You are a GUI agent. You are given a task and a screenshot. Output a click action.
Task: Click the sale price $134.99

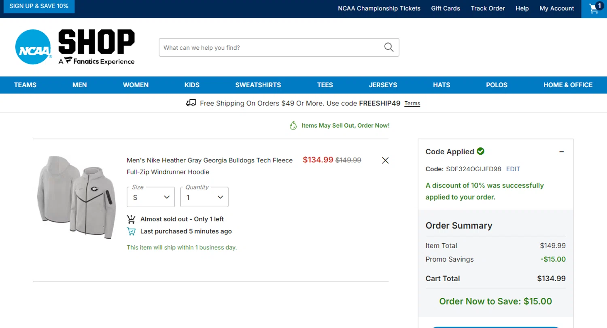[x=318, y=160]
